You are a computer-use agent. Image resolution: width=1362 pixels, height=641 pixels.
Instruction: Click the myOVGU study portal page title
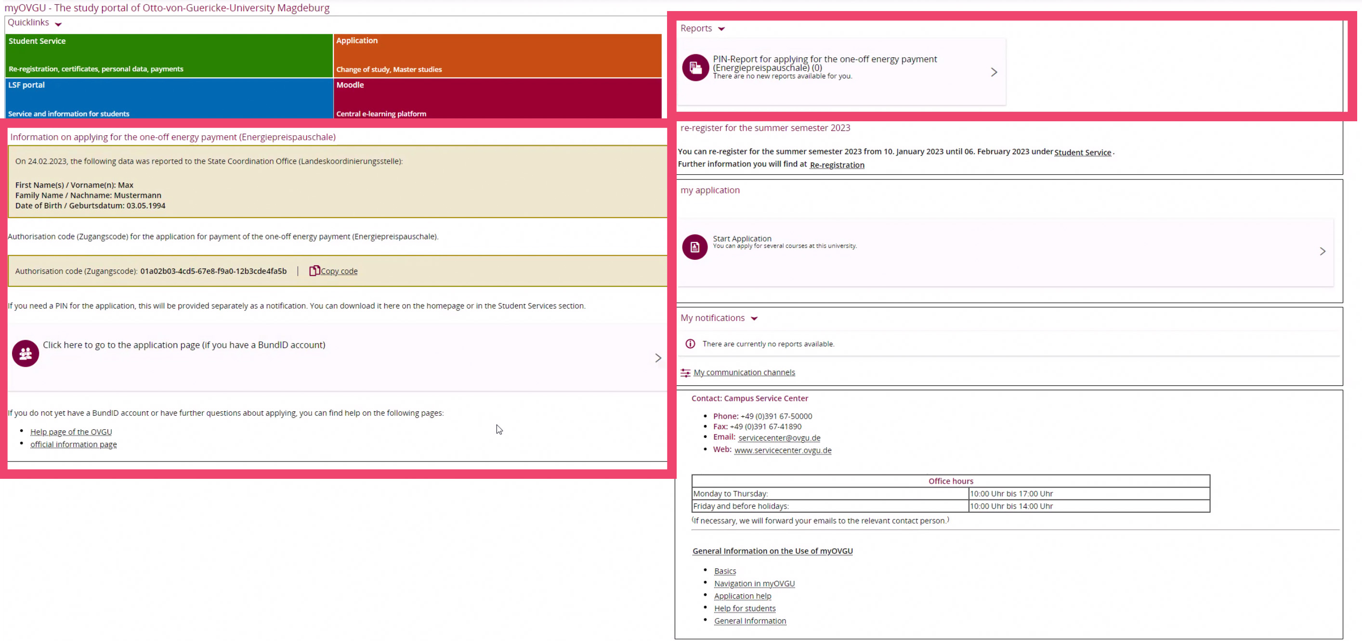pyautogui.click(x=167, y=8)
